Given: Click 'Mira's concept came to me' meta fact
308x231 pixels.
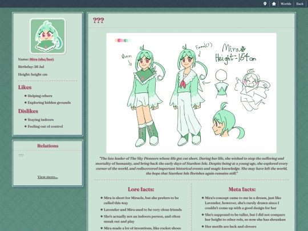Looking at the screenshot, I should coord(243,202).
